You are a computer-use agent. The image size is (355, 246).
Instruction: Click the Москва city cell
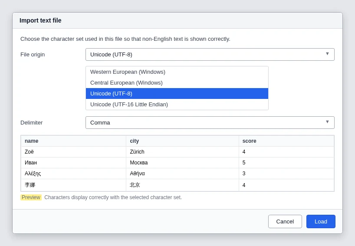(182, 163)
